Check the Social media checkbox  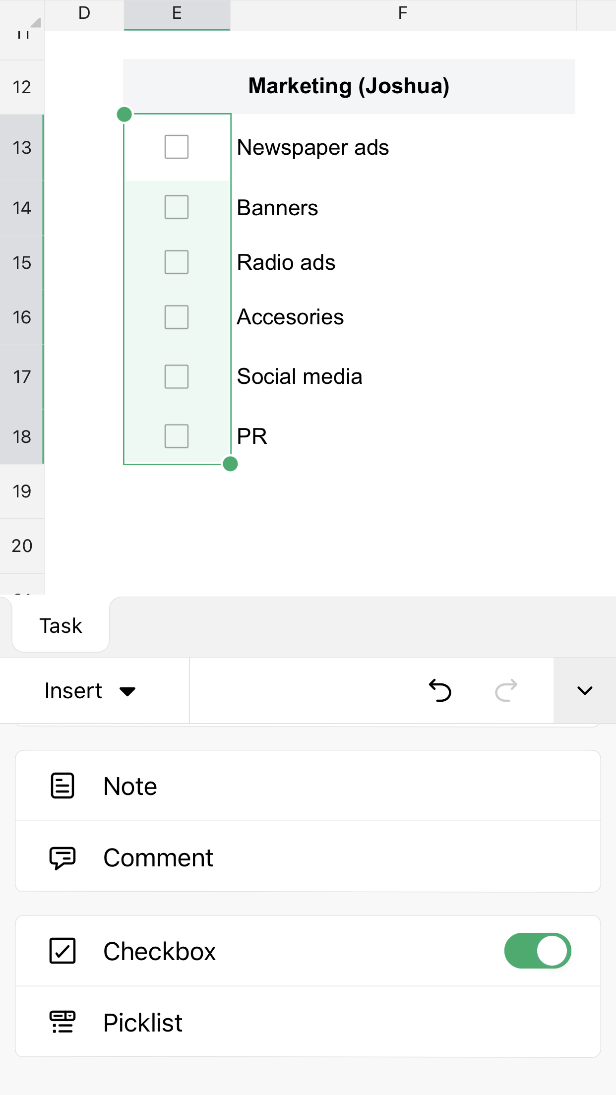click(x=177, y=376)
